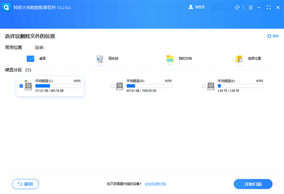Click the app logo in the title bar
Screen dimensions: 284x194
[7, 7]
